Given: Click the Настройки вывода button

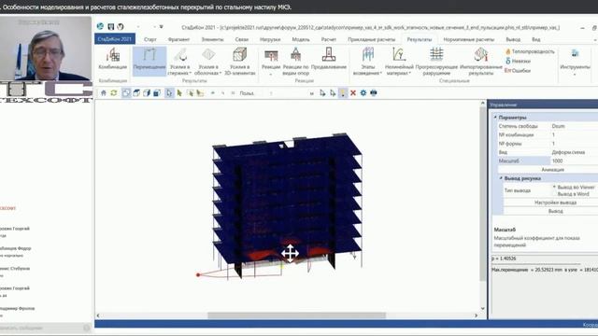Looking at the screenshot, I should [555, 203].
